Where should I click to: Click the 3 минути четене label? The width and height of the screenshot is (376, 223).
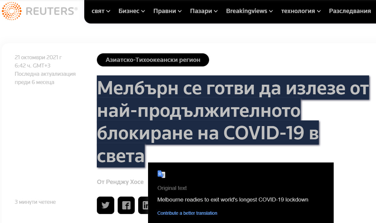point(35,202)
